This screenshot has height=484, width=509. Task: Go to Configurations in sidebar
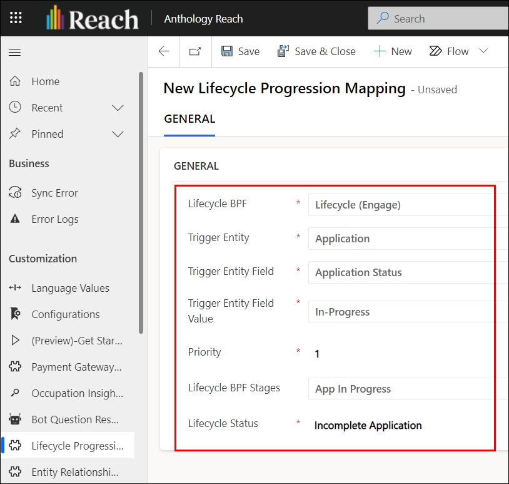(x=65, y=314)
